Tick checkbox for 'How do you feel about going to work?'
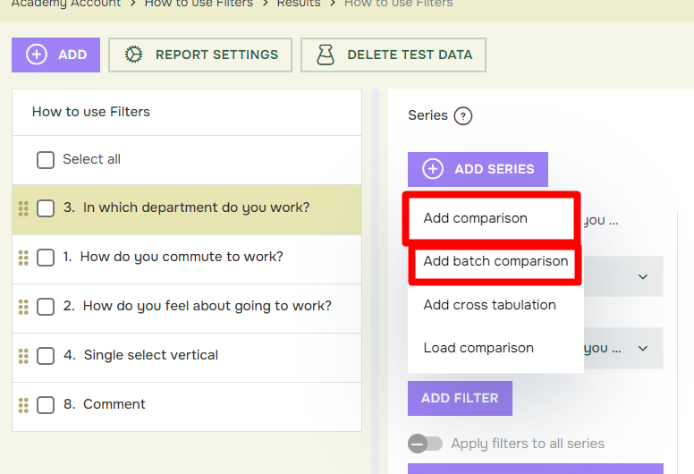Screen dimensions: 694x474 click(46, 307)
